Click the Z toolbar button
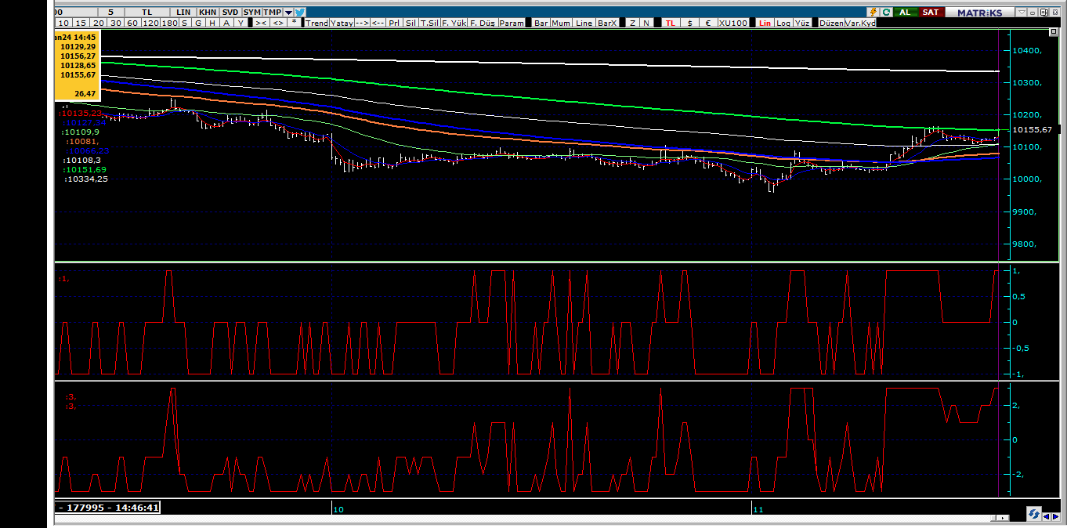 coord(632,23)
